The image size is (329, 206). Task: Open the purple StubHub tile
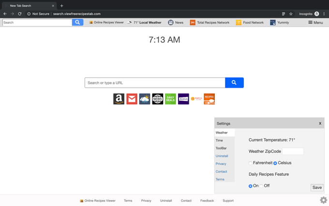[183, 99]
